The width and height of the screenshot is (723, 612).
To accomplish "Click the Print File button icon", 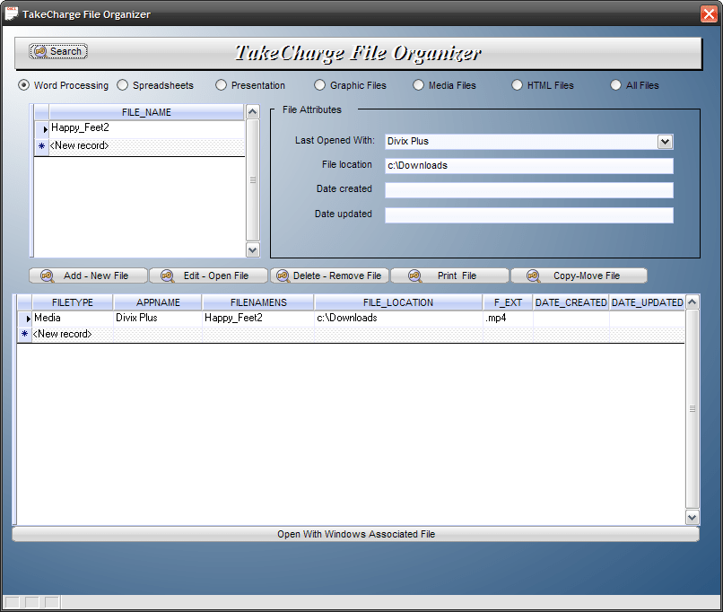I will coord(414,275).
